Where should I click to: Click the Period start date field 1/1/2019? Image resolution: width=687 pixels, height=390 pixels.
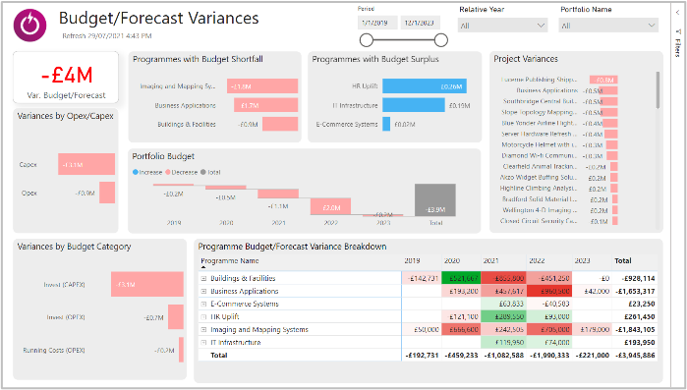[377, 23]
